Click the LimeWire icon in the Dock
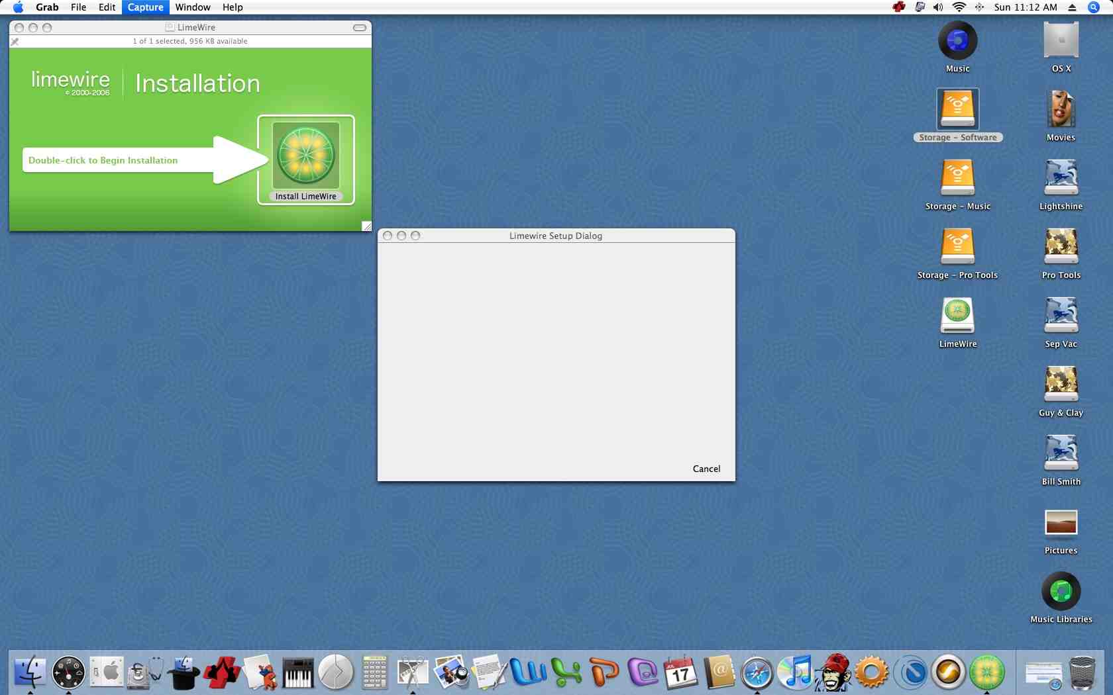Image resolution: width=1113 pixels, height=695 pixels. pyautogui.click(x=986, y=673)
